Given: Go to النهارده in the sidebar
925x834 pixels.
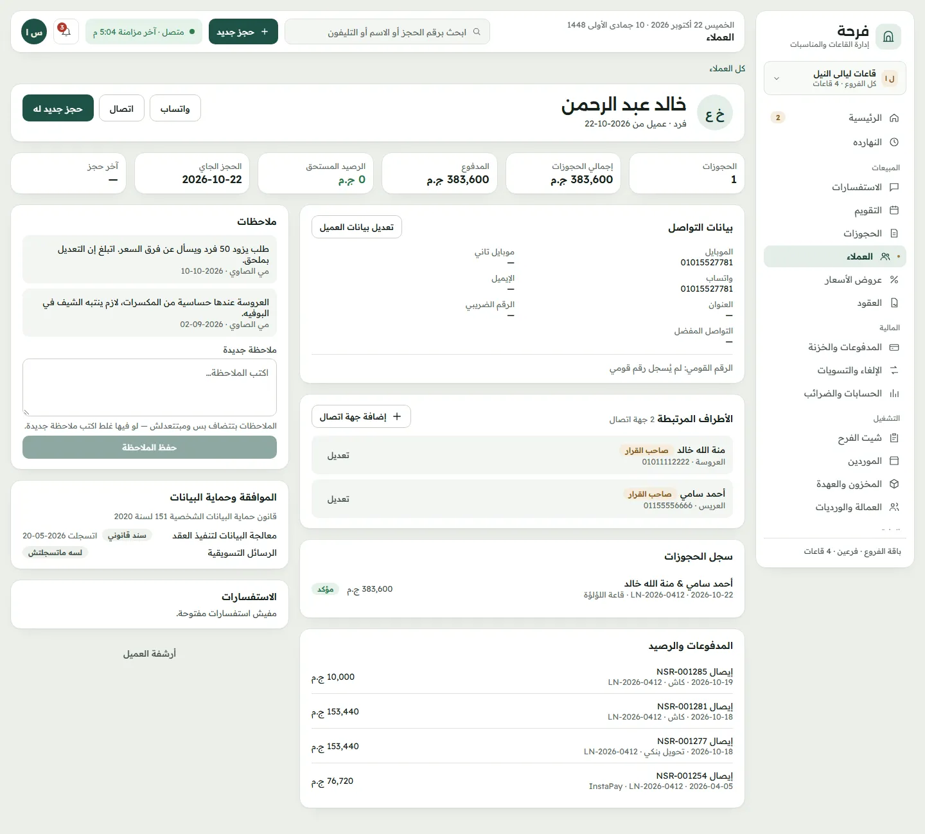Looking at the screenshot, I should (835, 142).
